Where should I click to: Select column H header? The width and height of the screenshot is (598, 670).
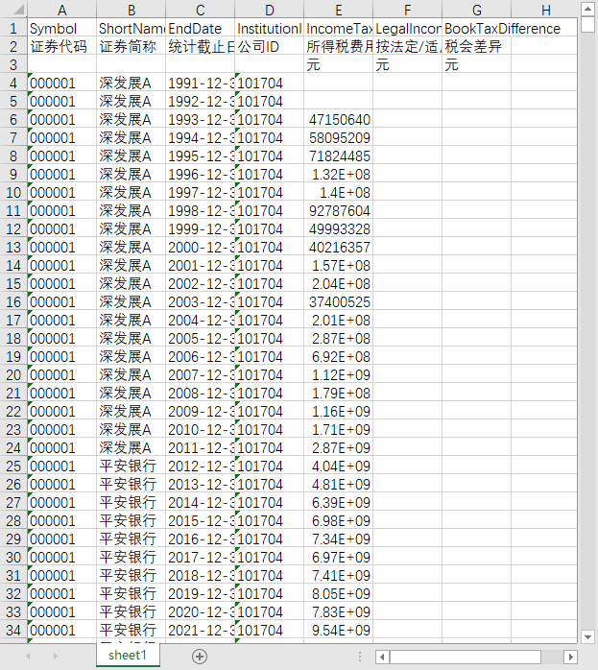(x=545, y=10)
